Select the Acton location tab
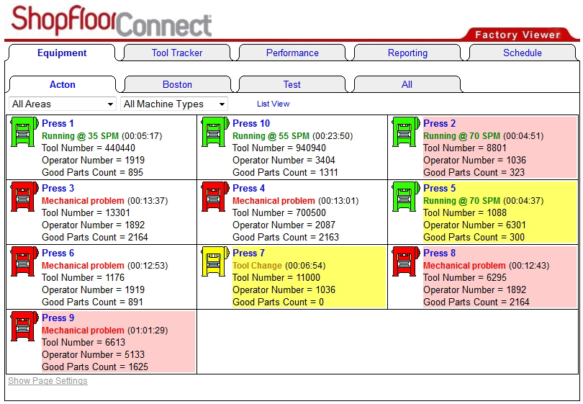The image size is (583, 404). [62, 84]
